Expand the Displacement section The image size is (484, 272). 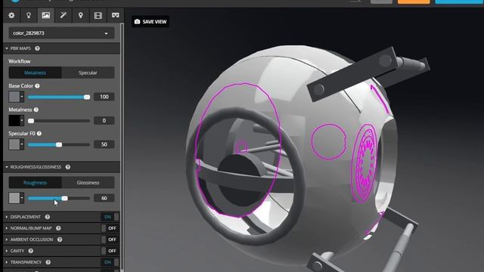click(7, 217)
